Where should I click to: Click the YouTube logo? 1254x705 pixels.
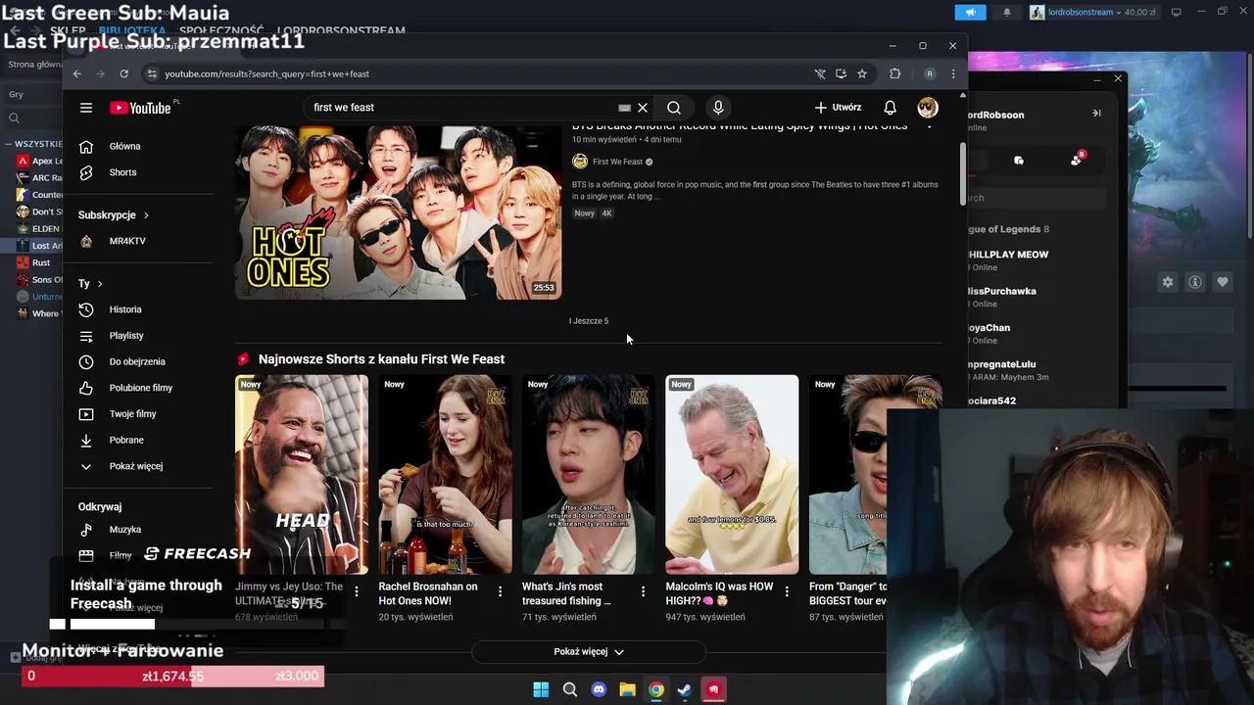(x=140, y=108)
